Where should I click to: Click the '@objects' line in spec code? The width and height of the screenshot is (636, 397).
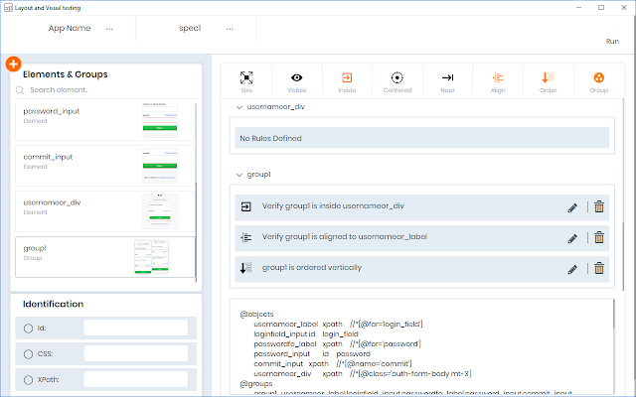[x=256, y=315]
